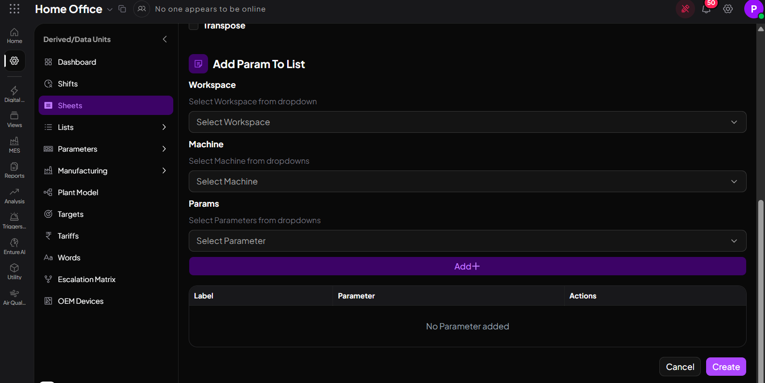The height and width of the screenshot is (383, 765).
Task: Open Words in the sidebar
Action: [x=106, y=257]
